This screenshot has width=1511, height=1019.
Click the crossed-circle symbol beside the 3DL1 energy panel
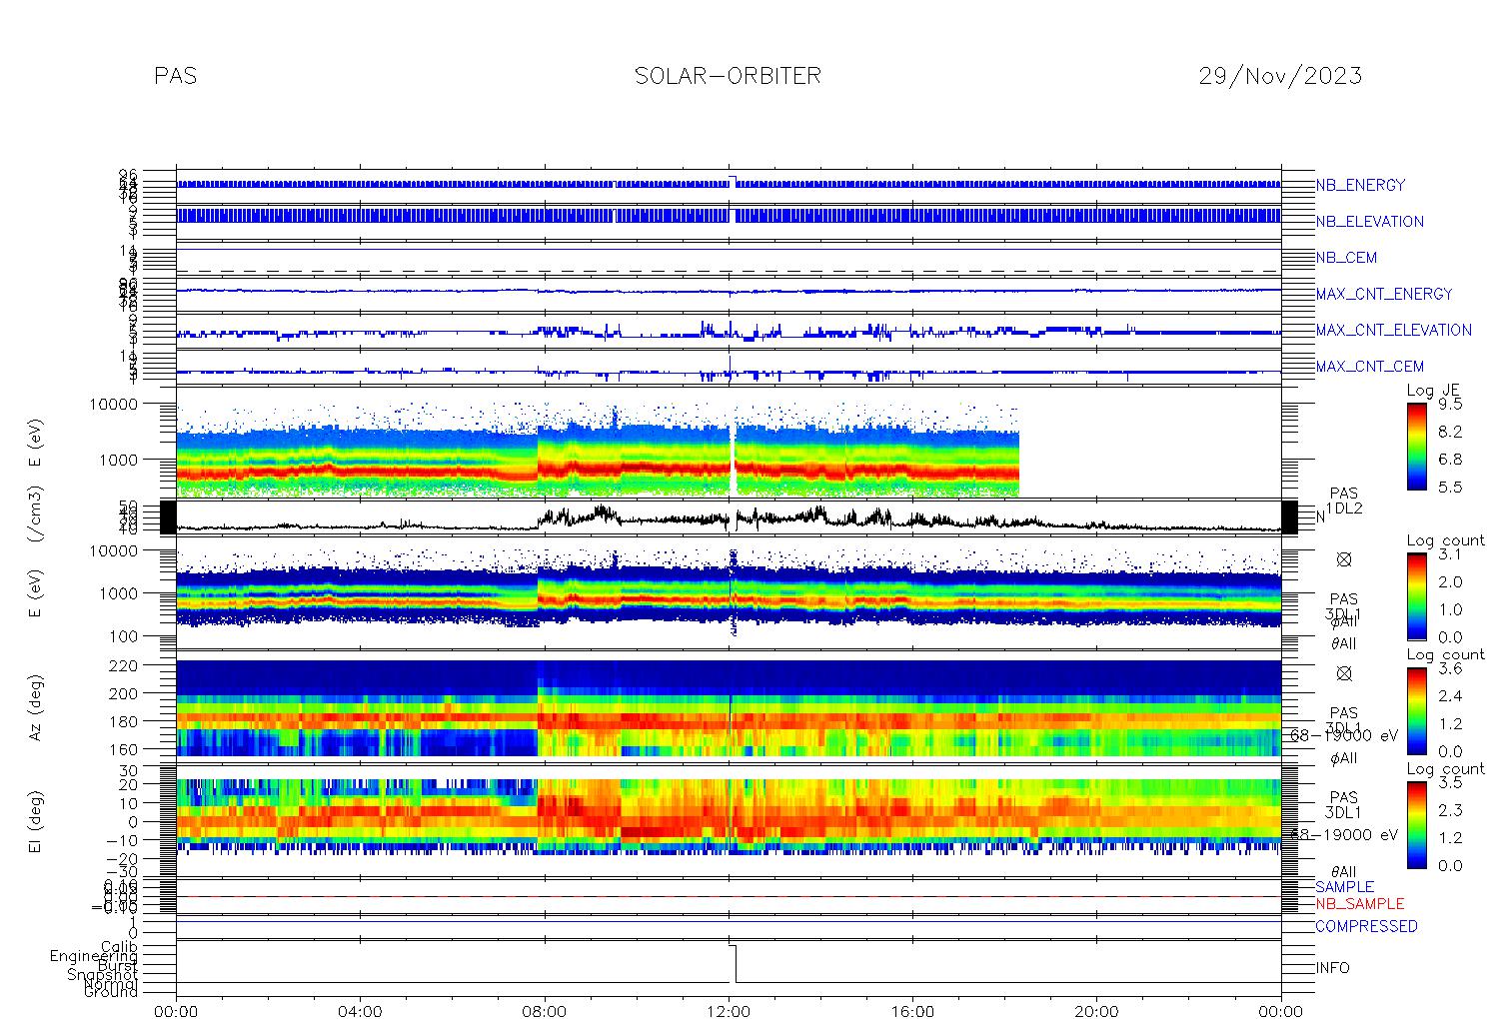pyautogui.click(x=1344, y=559)
